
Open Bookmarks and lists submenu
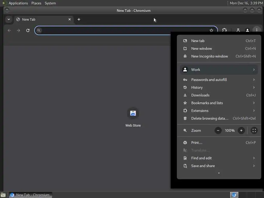click(219, 103)
